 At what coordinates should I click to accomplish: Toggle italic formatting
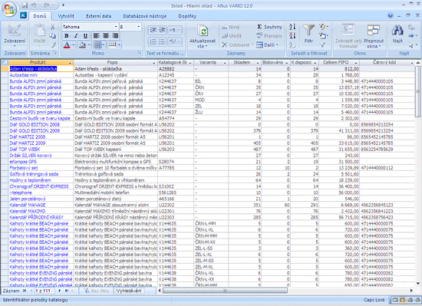pyautogui.click(x=76, y=35)
